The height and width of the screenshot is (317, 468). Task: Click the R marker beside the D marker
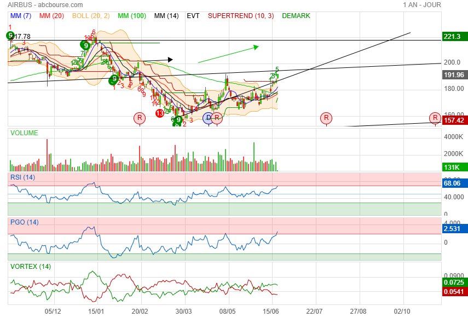217,118
